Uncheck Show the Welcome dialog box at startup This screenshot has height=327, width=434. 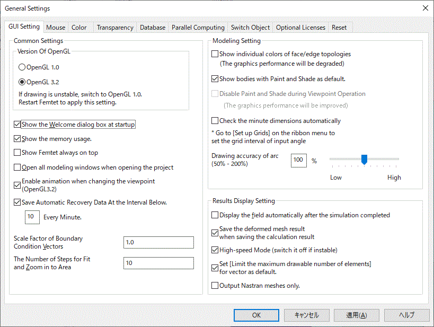click(17, 125)
